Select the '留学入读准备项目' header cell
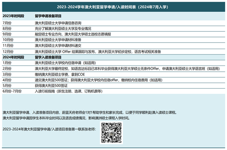 click(48, 57)
